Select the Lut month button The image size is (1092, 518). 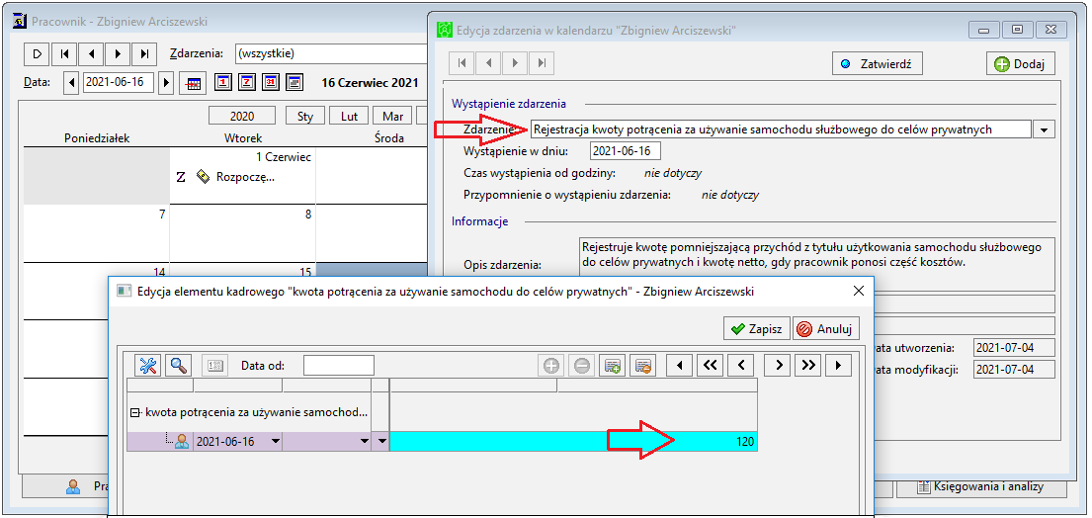click(349, 117)
